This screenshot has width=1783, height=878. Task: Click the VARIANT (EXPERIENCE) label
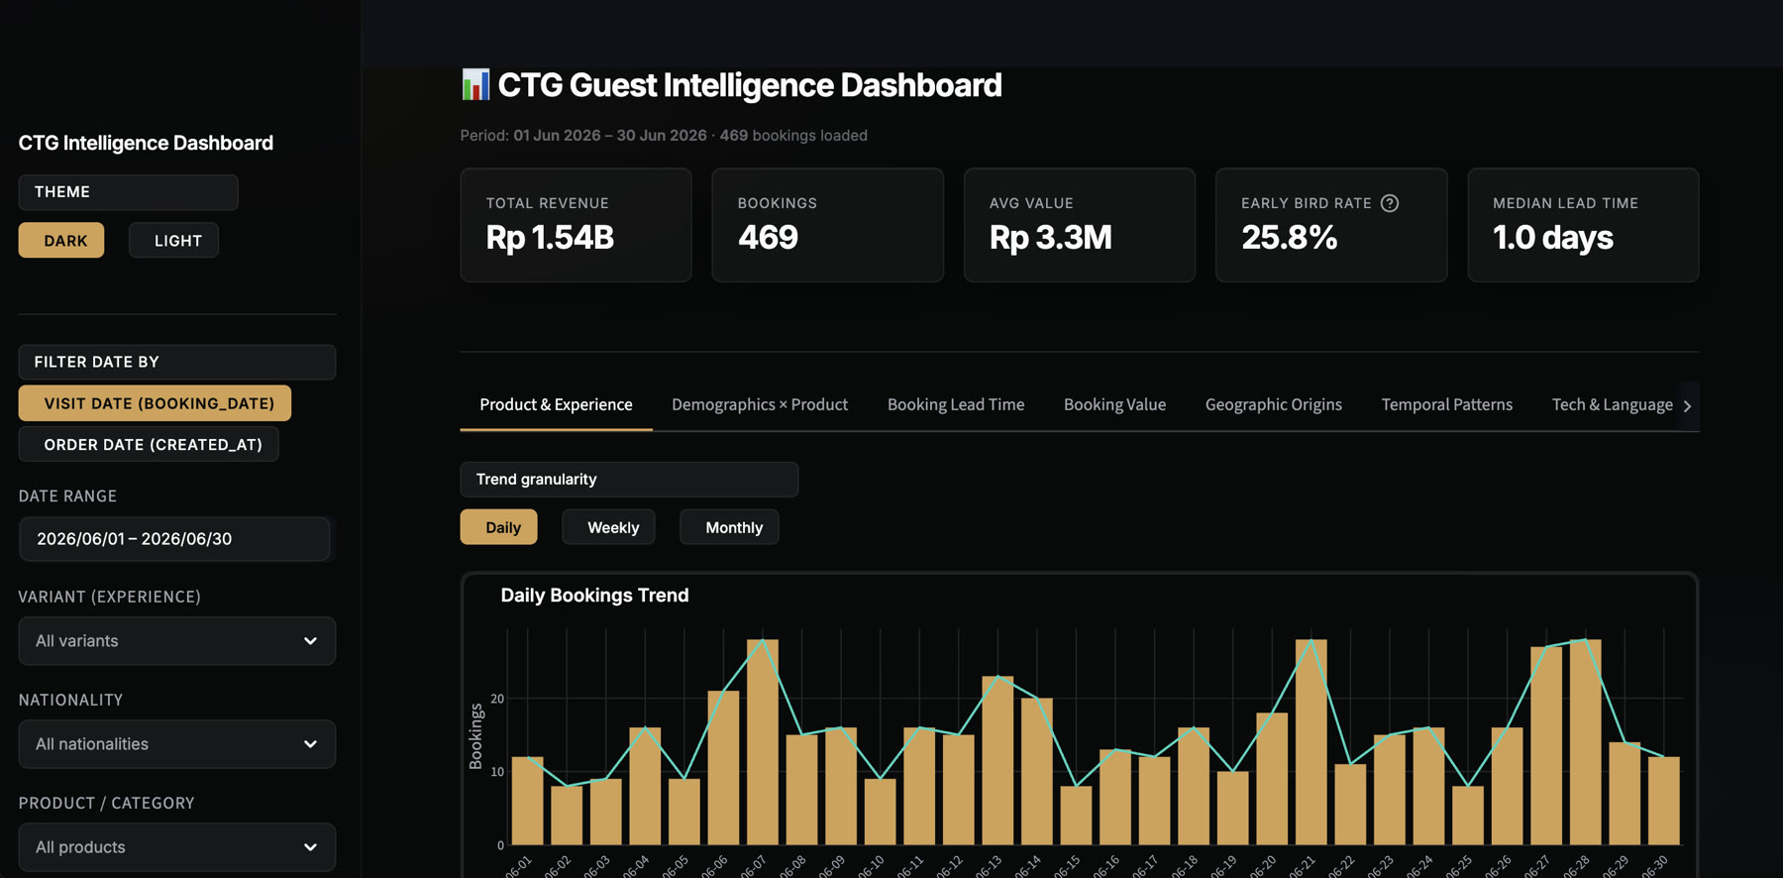click(x=110, y=597)
